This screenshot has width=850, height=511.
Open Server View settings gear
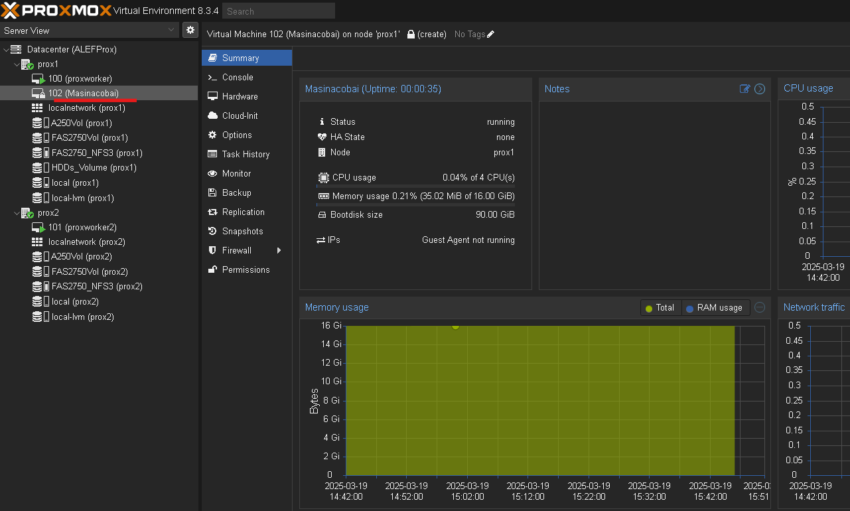[x=190, y=30]
